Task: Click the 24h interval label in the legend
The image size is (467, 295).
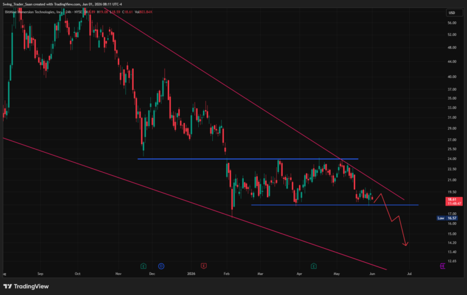Action: click(x=68, y=12)
